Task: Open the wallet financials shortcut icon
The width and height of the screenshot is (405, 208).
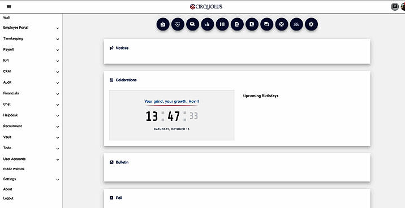Action: click(x=252, y=24)
